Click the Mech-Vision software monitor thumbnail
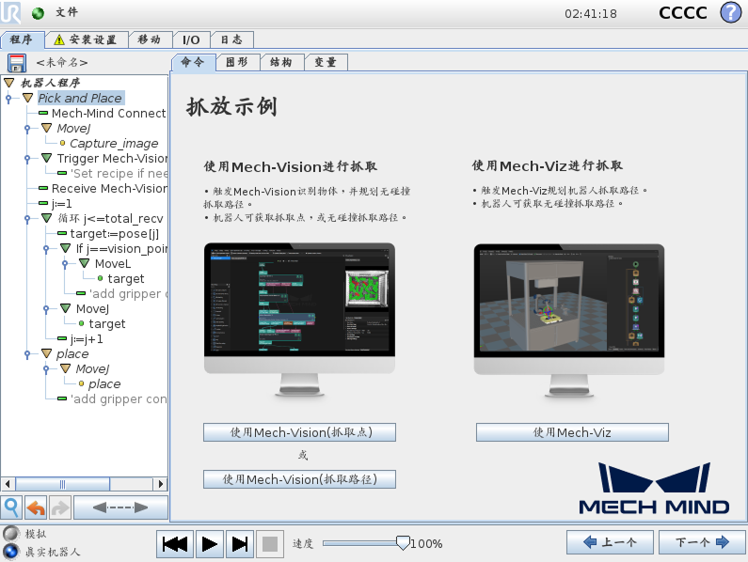This screenshot has width=748, height=562. point(299,320)
